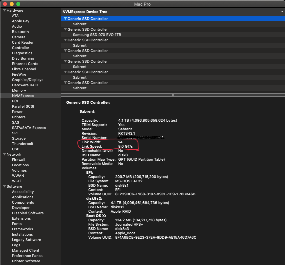Select Parallel SCSI in the sidebar
The width and height of the screenshot is (285, 265).
[23, 106]
